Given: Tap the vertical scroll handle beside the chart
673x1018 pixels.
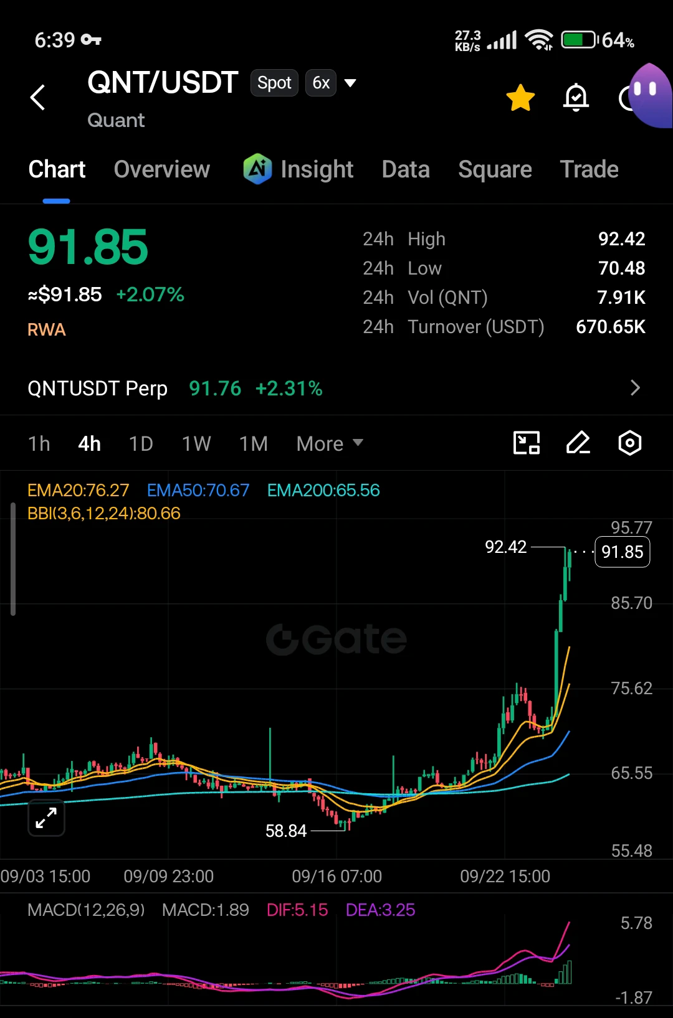Looking at the screenshot, I should (x=13, y=559).
